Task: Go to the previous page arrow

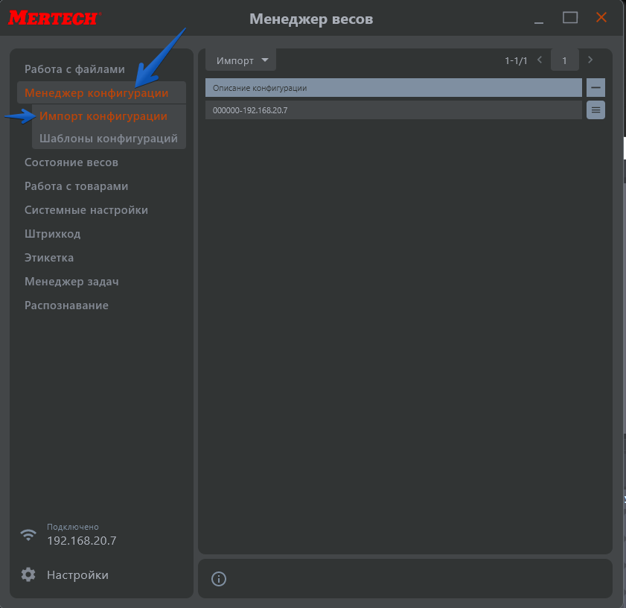Action: (x=540, y=60)
